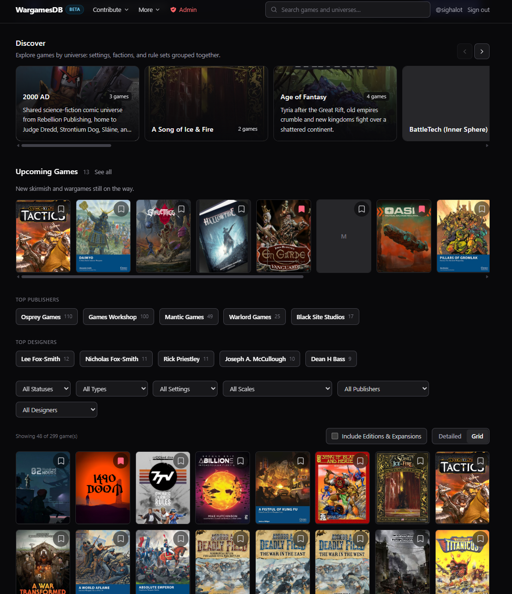
Task: Remove bookmark from OASI upcoming game
Action: click(x=422, y=209)
